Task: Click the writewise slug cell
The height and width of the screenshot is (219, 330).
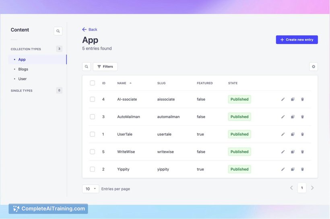Action: point(165,152)
